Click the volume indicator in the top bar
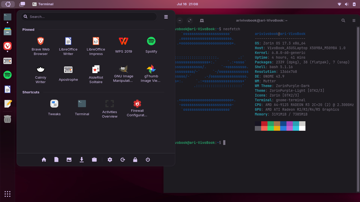Screen dimensions: 360x202 click(x=347, y=4)
